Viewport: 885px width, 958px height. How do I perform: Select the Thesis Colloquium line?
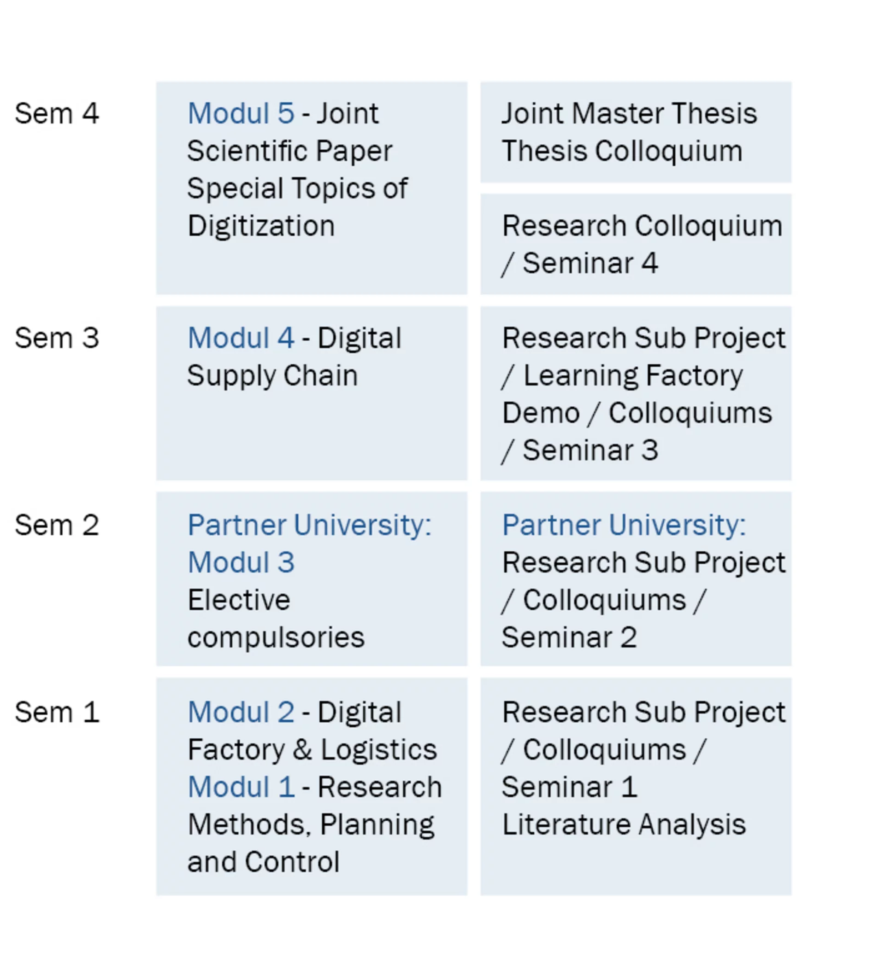pos(622,151)
